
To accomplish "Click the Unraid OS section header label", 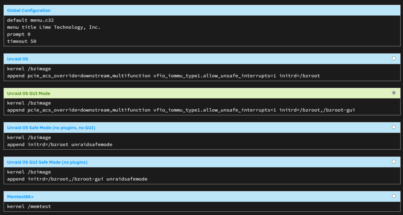I will pos(17,59).
